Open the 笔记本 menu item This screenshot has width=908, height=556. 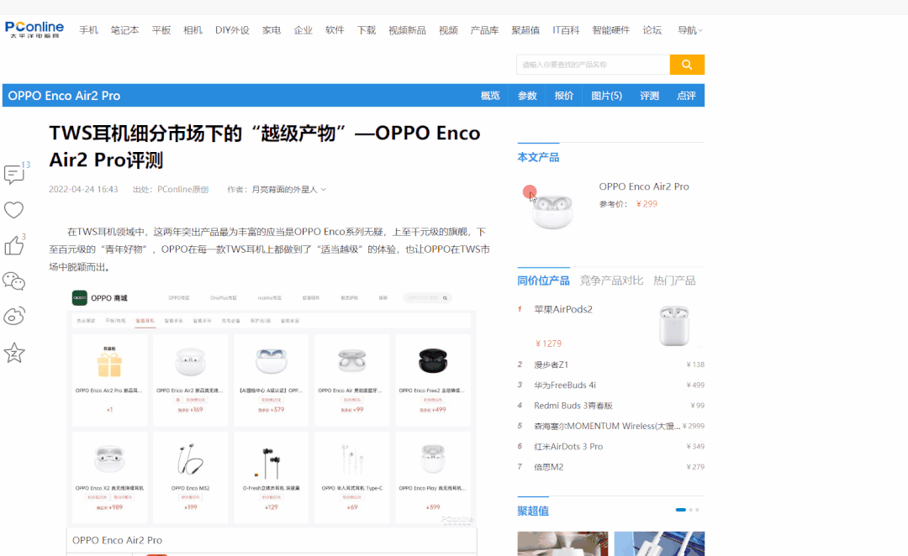[x=125, y=30]
